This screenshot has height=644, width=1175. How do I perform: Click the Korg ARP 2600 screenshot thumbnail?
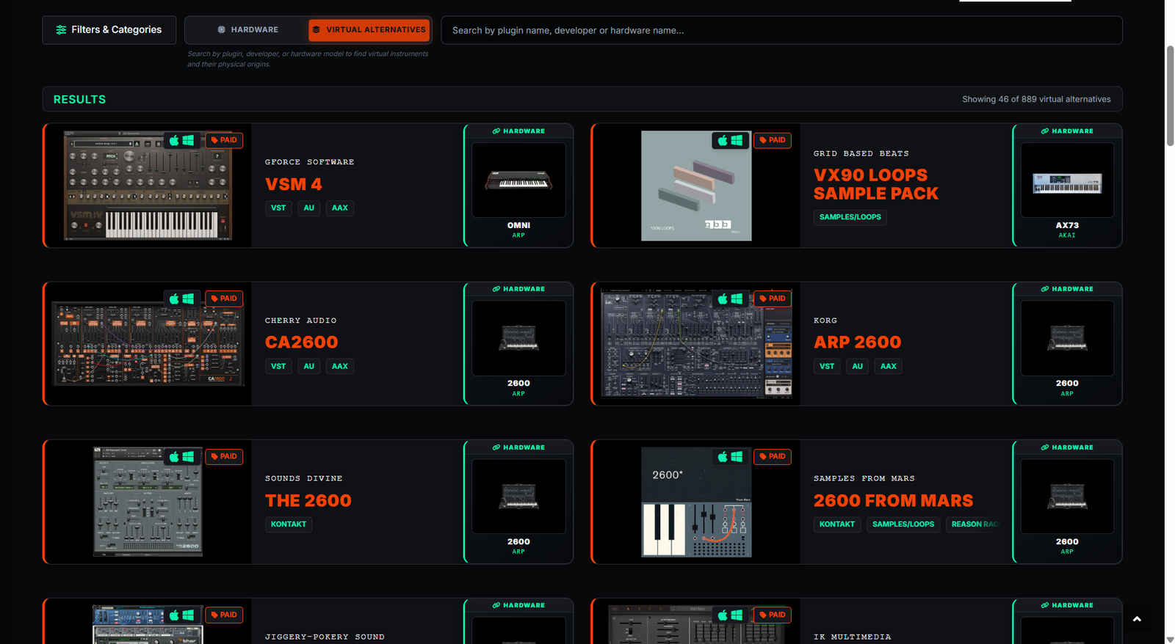tap(696, 344)
